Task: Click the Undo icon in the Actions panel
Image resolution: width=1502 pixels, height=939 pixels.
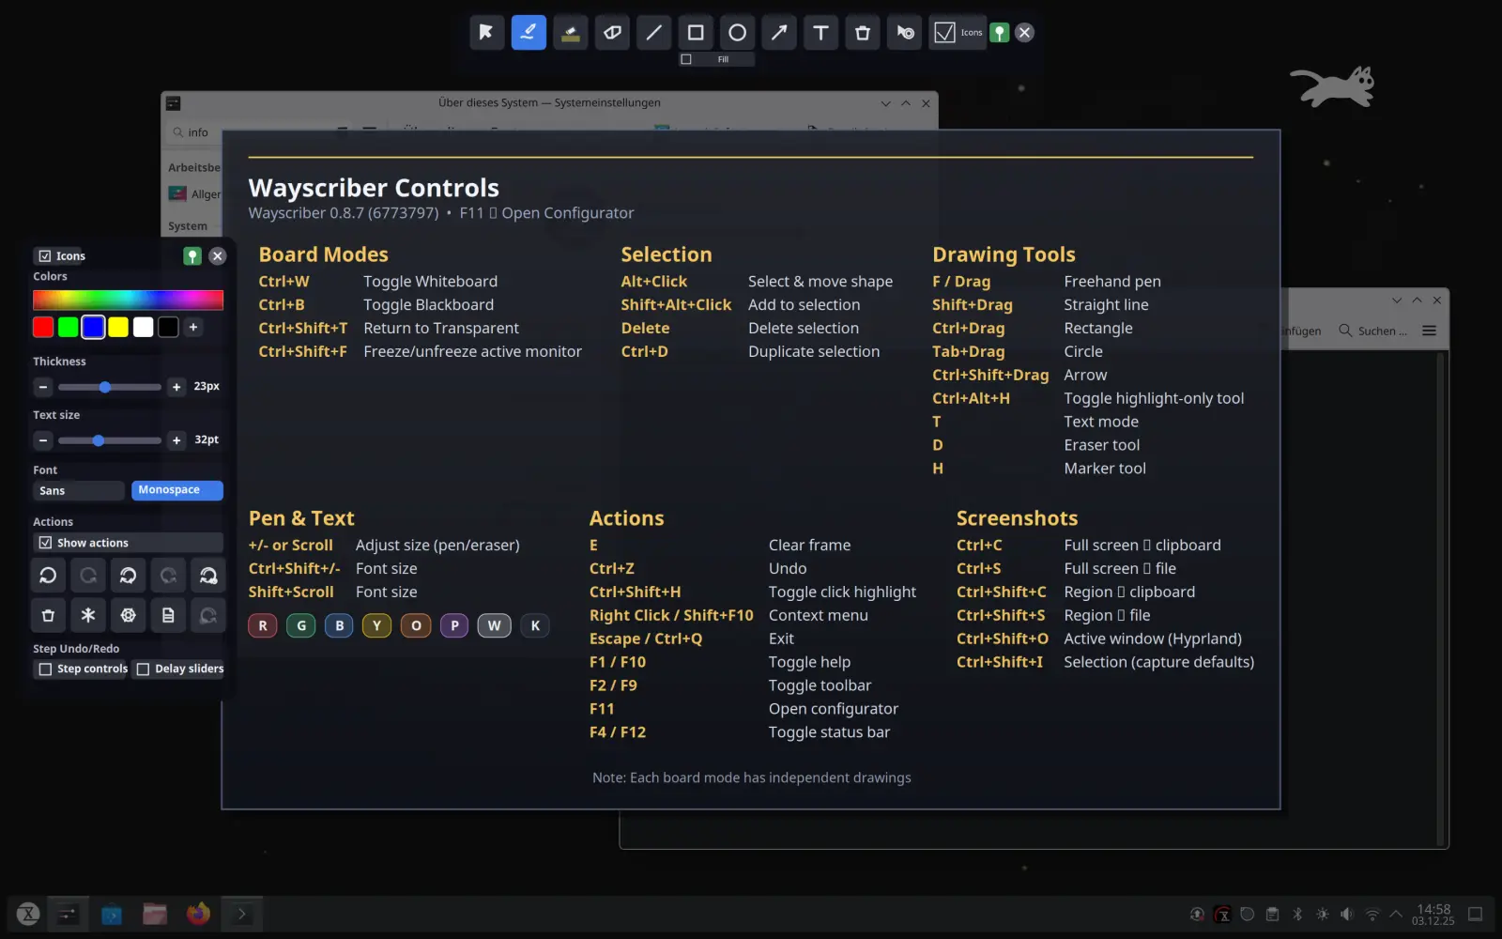Action: click(x=49, y=575)
